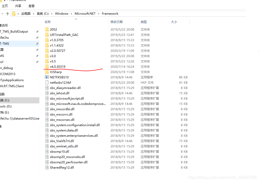This screenshot has height=182, width=259.
Task: Open TpsApplications folder in sidebar
Action: click(12, 80)
